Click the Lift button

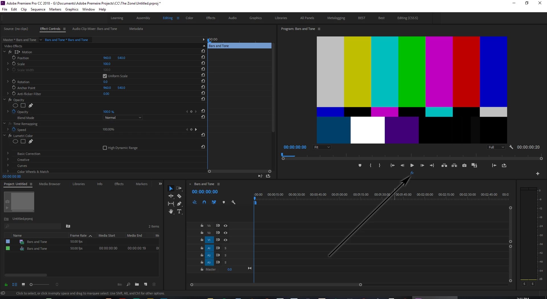[x=444, y=165]
